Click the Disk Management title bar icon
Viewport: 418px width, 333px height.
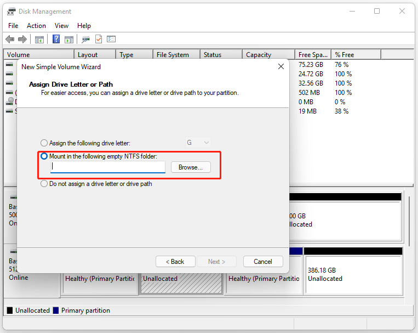11,12
